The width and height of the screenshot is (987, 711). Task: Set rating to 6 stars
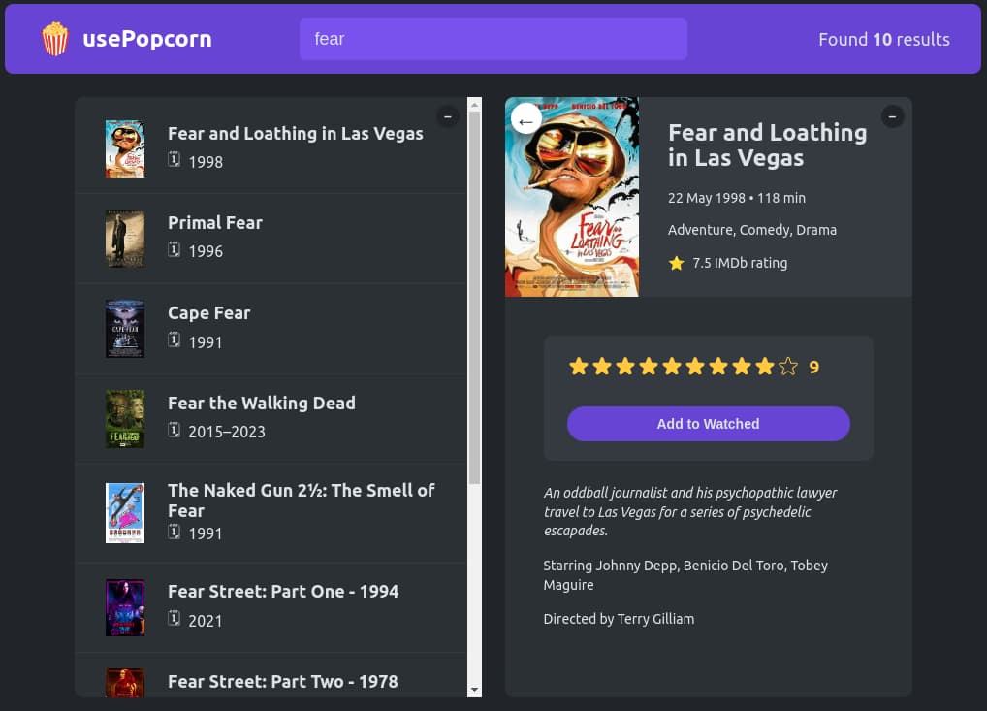pos(695,367)
